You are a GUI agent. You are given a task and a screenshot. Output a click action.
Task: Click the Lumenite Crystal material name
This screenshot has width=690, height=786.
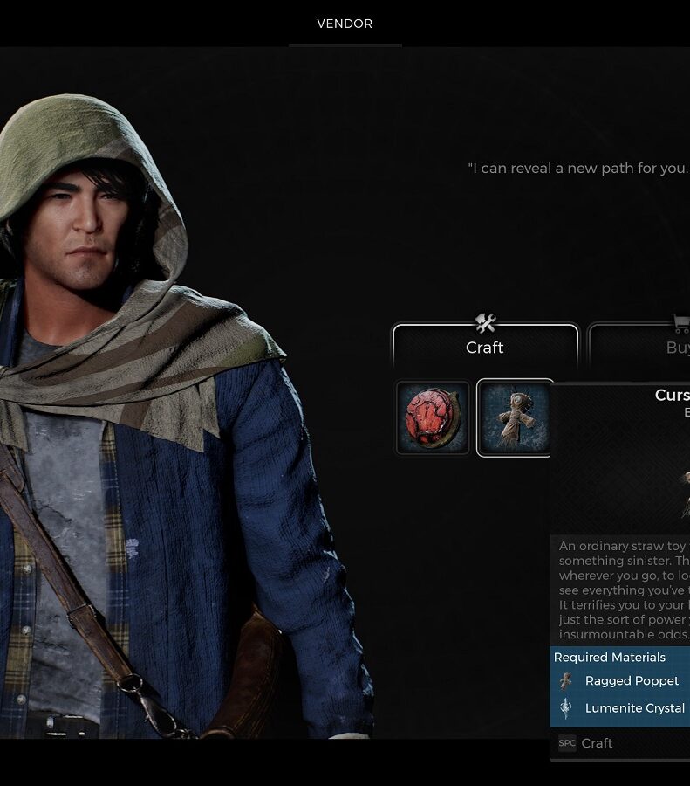click(x=634, y=707)
